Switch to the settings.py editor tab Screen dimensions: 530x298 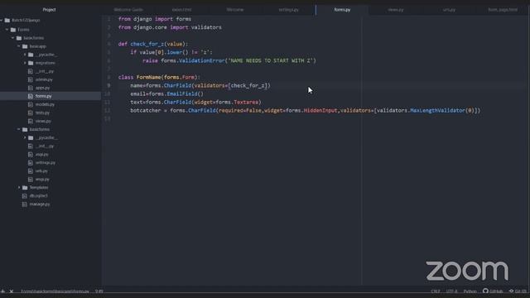click(288, 10)
